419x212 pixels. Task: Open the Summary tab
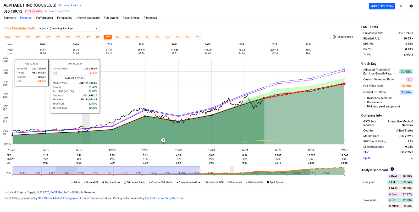[10, 18]
